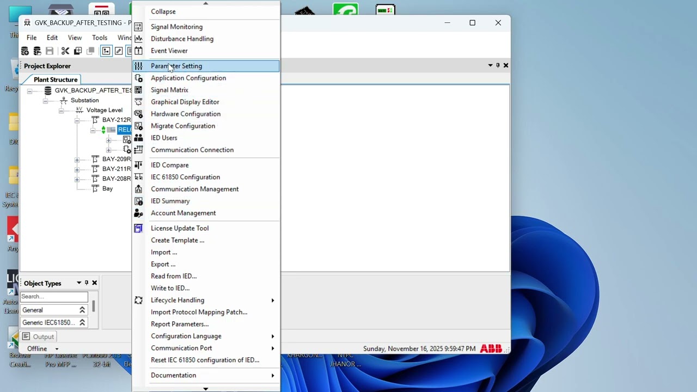Click the Signal Monitoring menu icon
Viewport: 697px width, 392px height.
click(x=138, y=27)
